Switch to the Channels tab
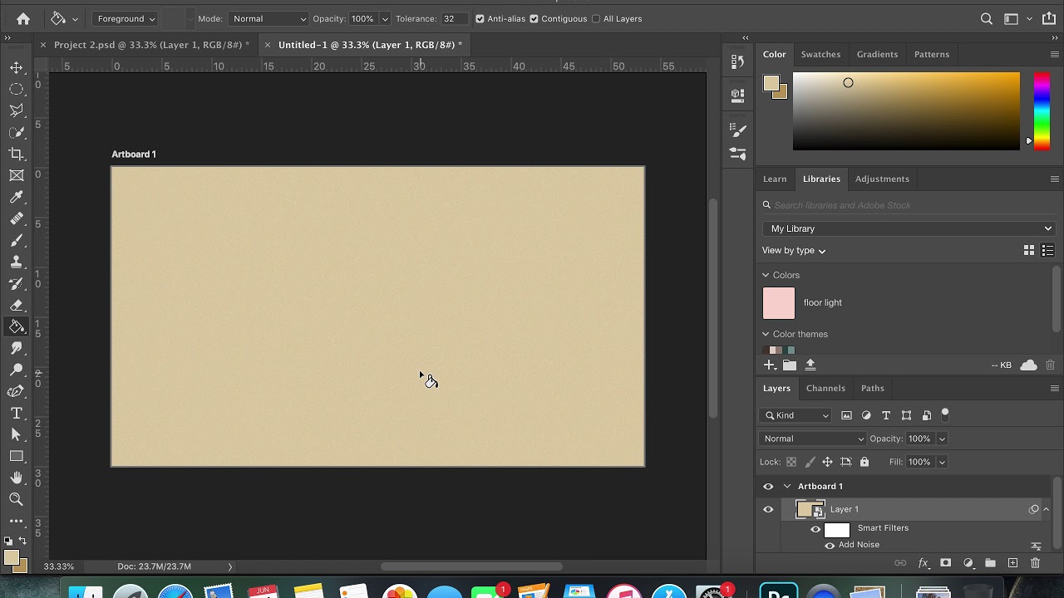The width and height of the screenshot is (1064, 598). (x=825, y=388)
